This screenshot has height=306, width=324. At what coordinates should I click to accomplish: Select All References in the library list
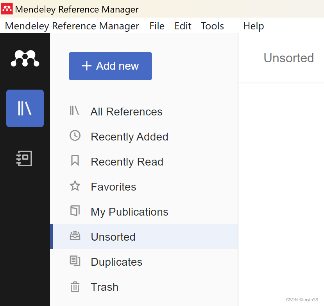click(144, 112)
